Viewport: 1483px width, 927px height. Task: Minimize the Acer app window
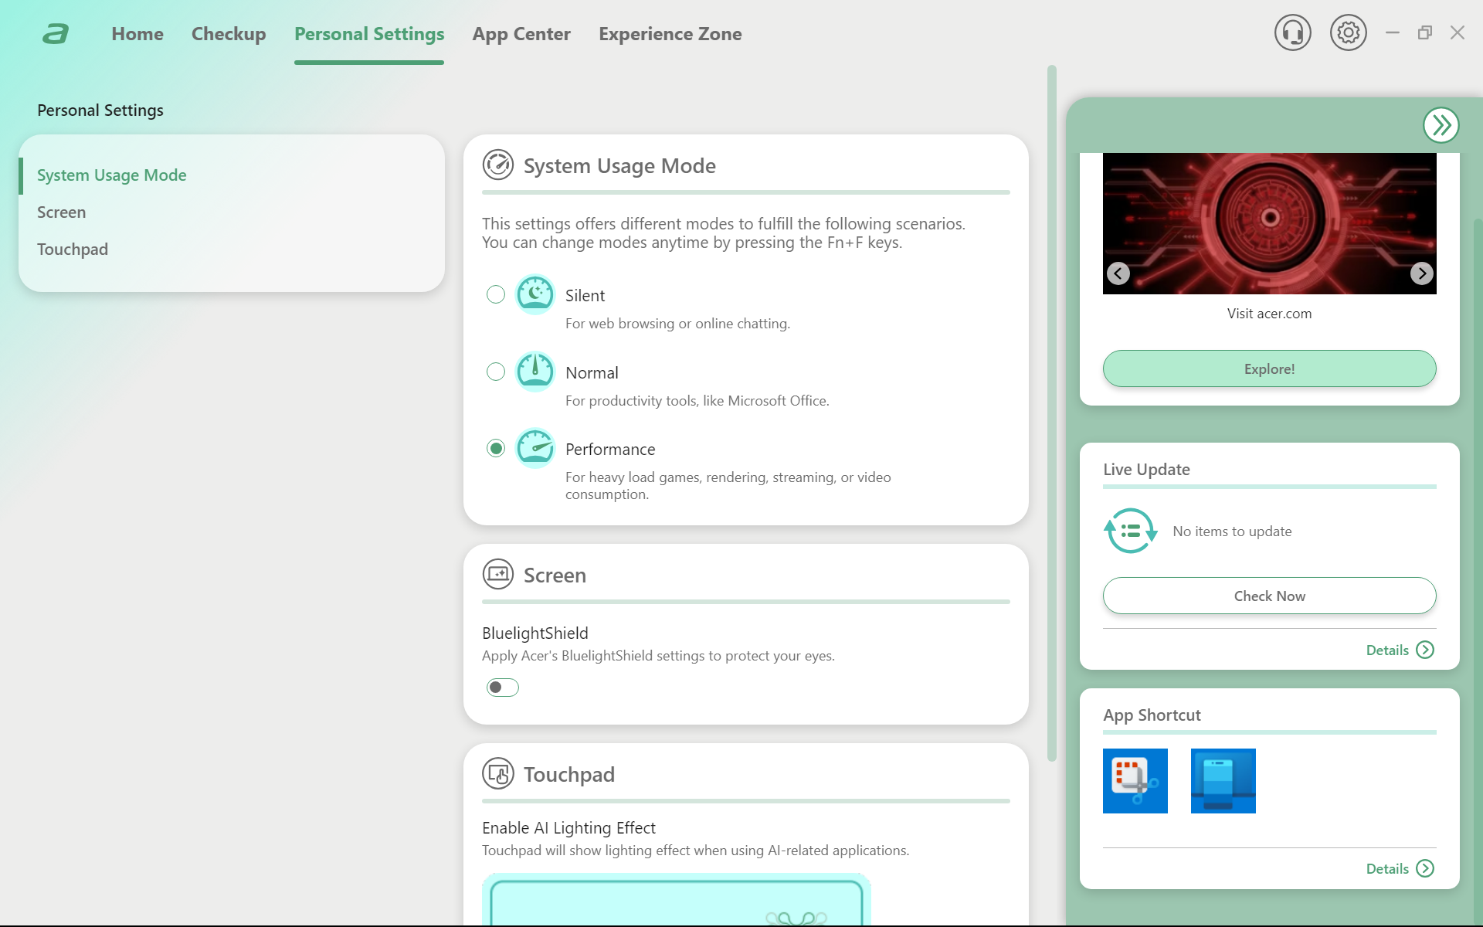coord(1393,32)
